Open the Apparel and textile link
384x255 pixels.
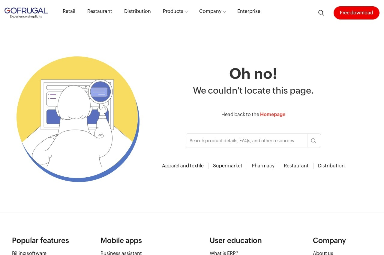[183, 166]
